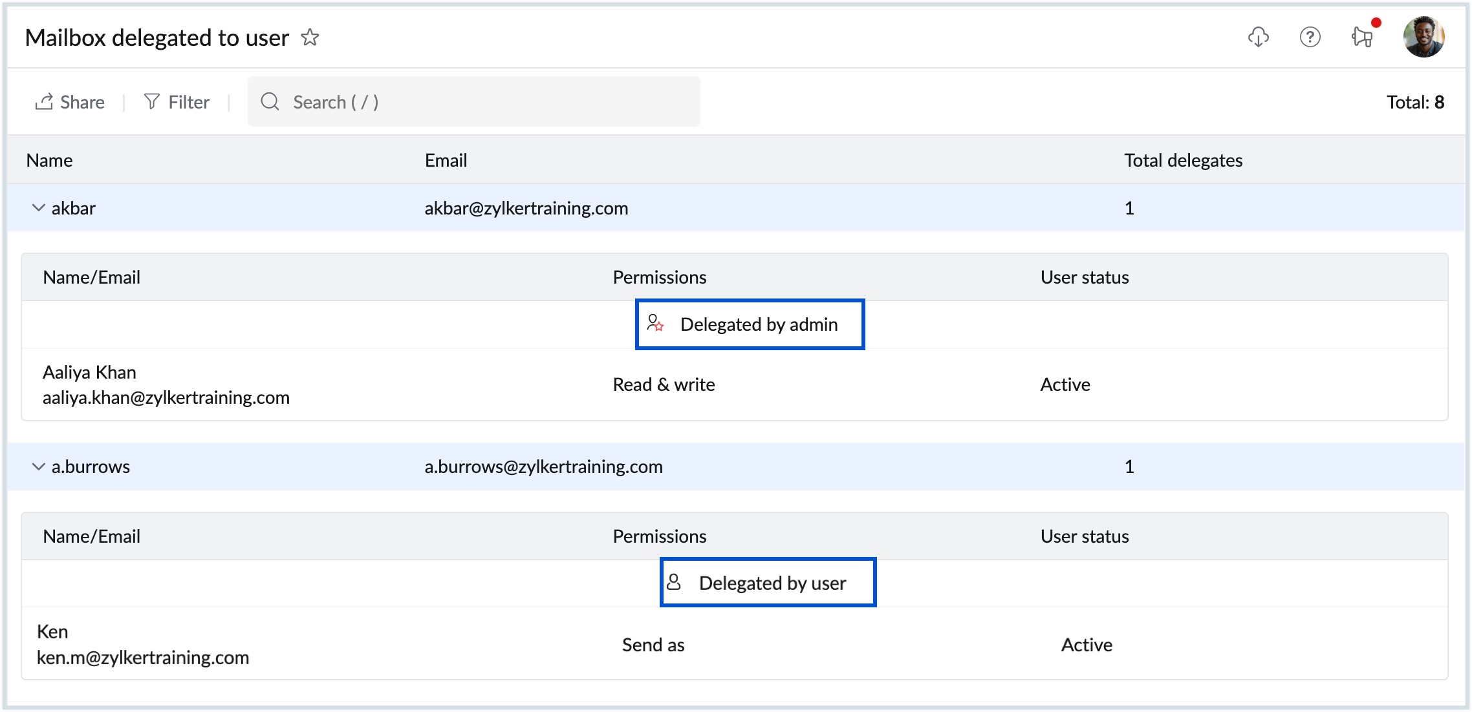
Task: Click in the Search field
Action: (492, 102)
